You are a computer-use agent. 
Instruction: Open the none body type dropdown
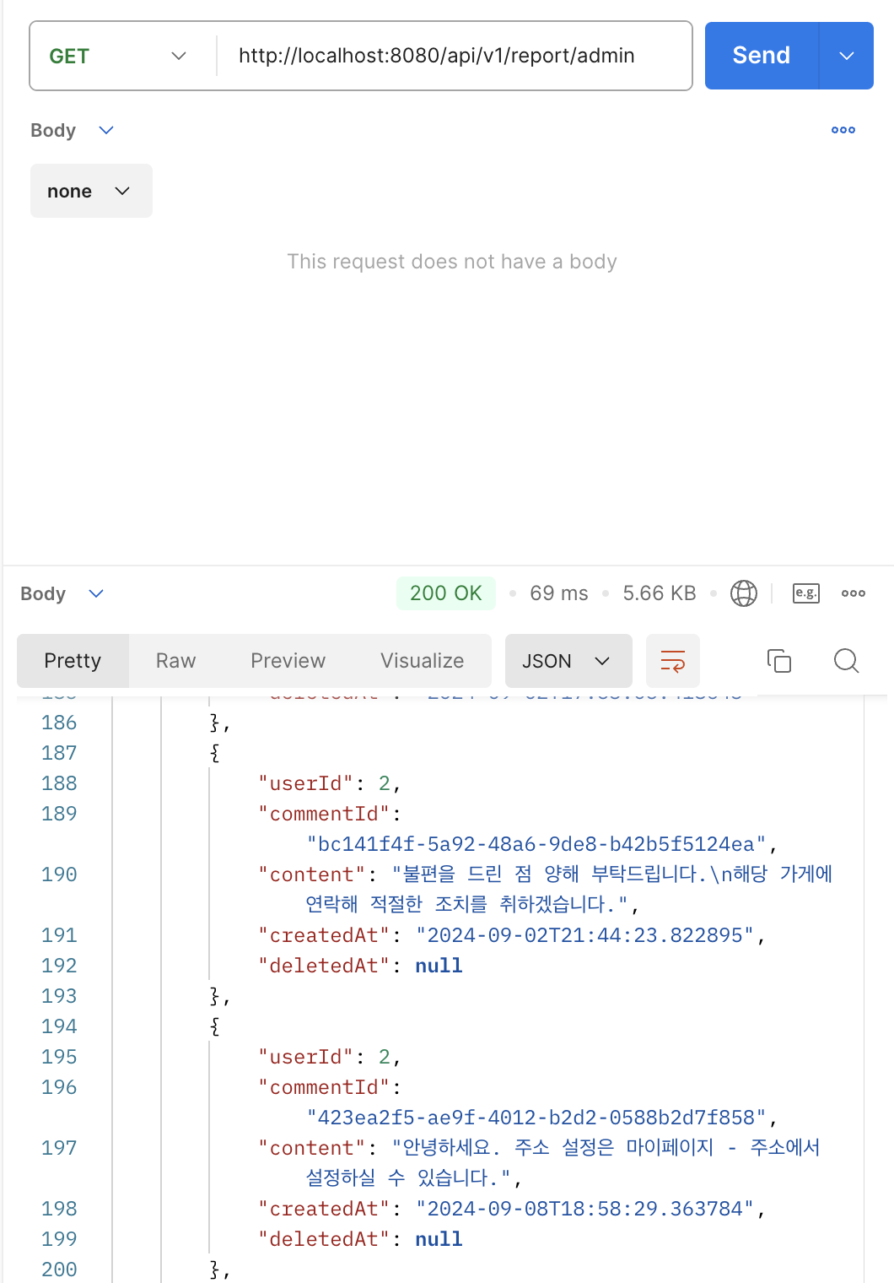91,192
